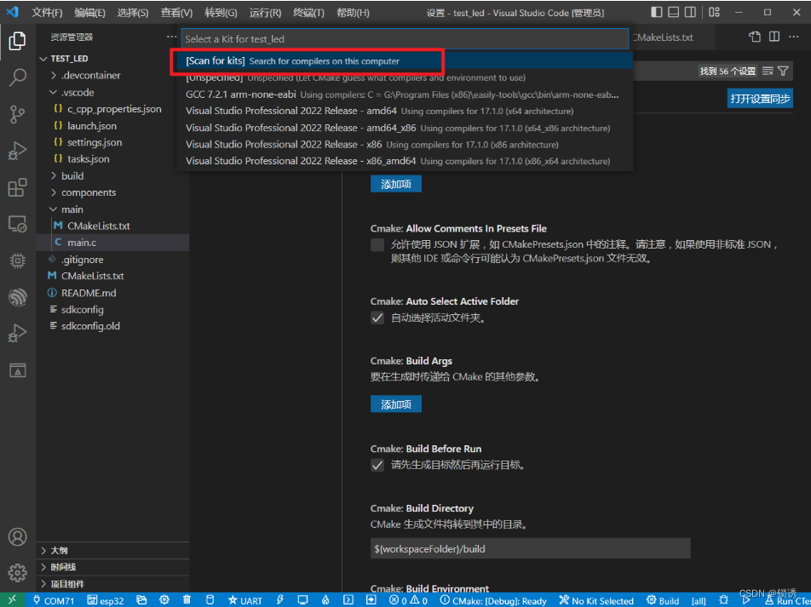
Task: Click UART flash method in status bar
Action: pos(245,601)
